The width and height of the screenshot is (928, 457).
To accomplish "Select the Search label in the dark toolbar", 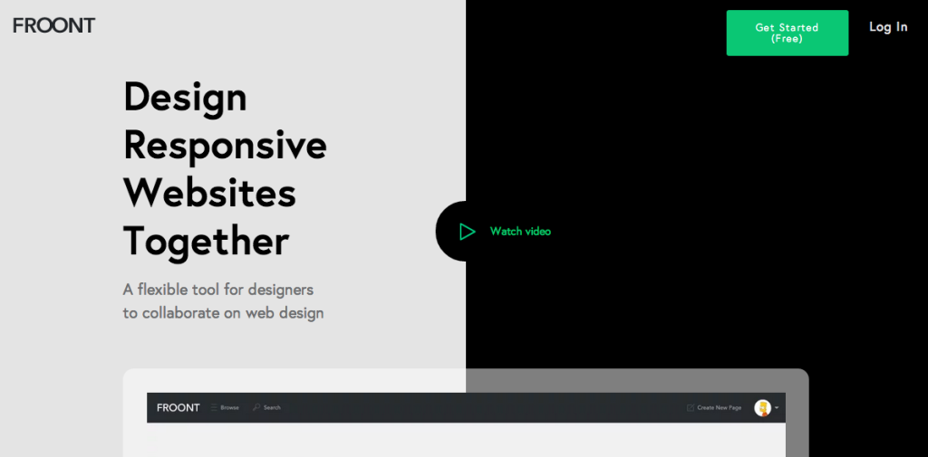I will (x=272, y=408).
